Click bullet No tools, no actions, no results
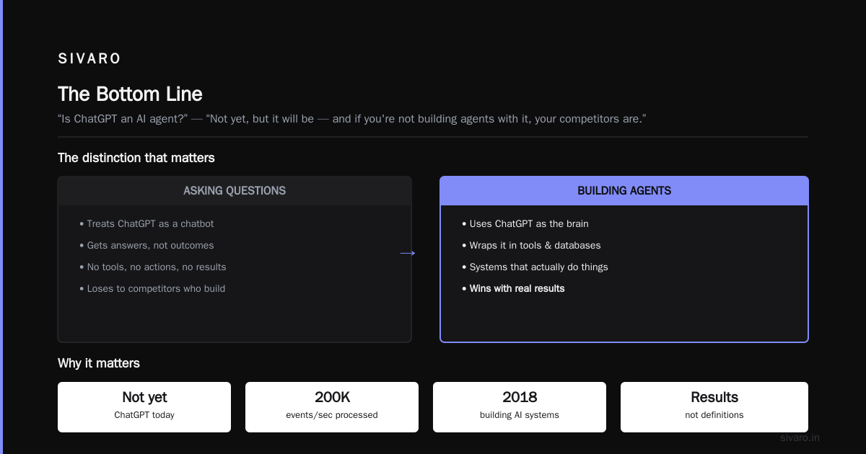 [152, 267]
